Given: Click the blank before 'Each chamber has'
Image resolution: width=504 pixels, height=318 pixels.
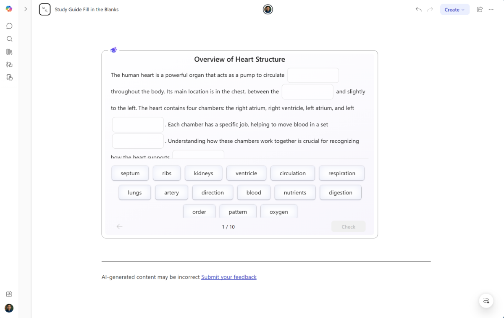Looking at the screenshot, I should pos(138,125).
